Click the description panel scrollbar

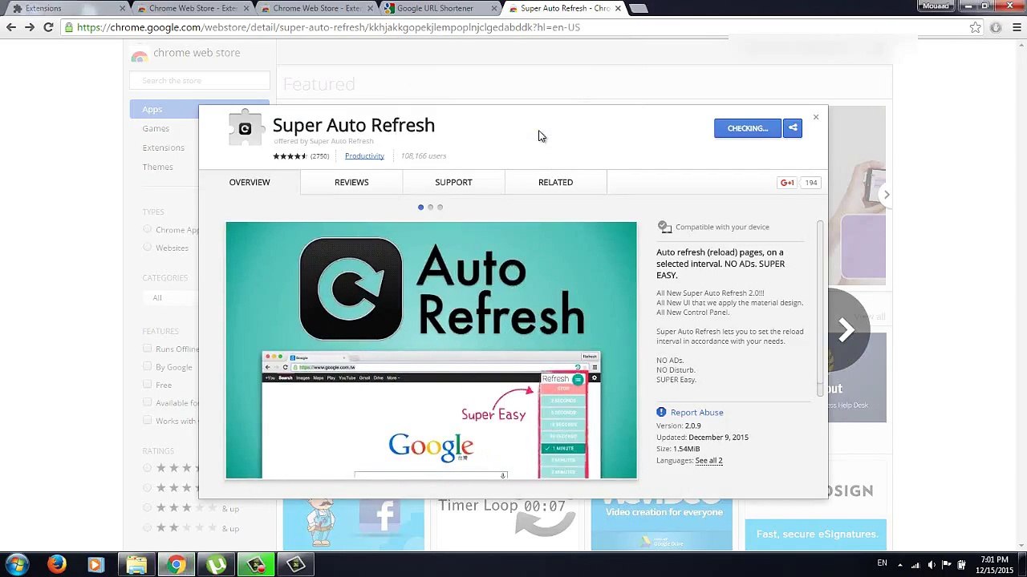point(820,308)
